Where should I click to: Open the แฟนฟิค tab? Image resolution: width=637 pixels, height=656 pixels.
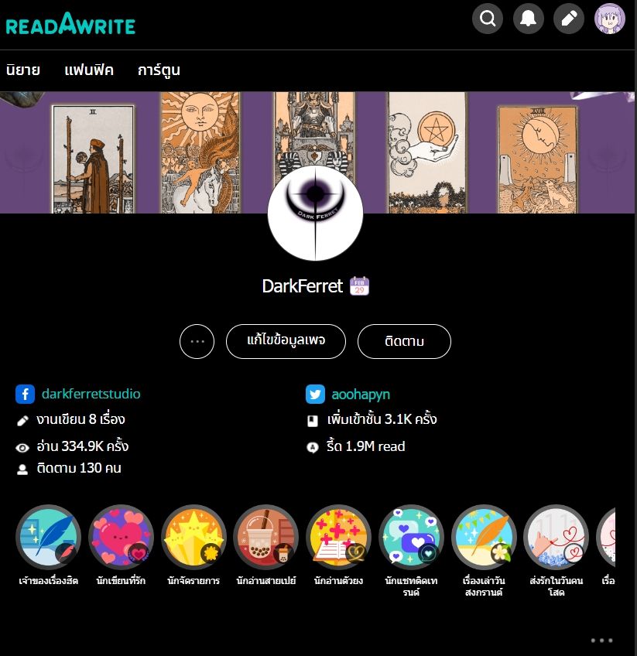coord(89,70)
